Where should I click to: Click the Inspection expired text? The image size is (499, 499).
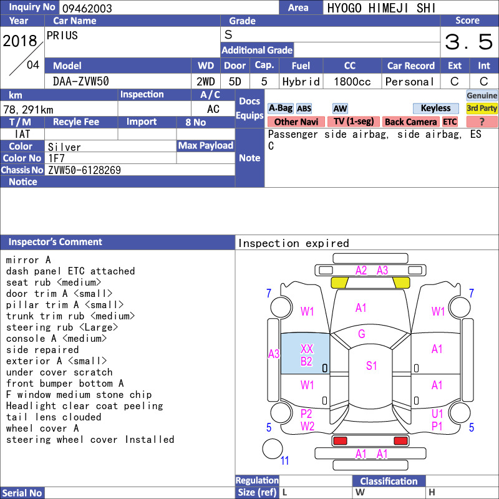[x=293, y=243]
